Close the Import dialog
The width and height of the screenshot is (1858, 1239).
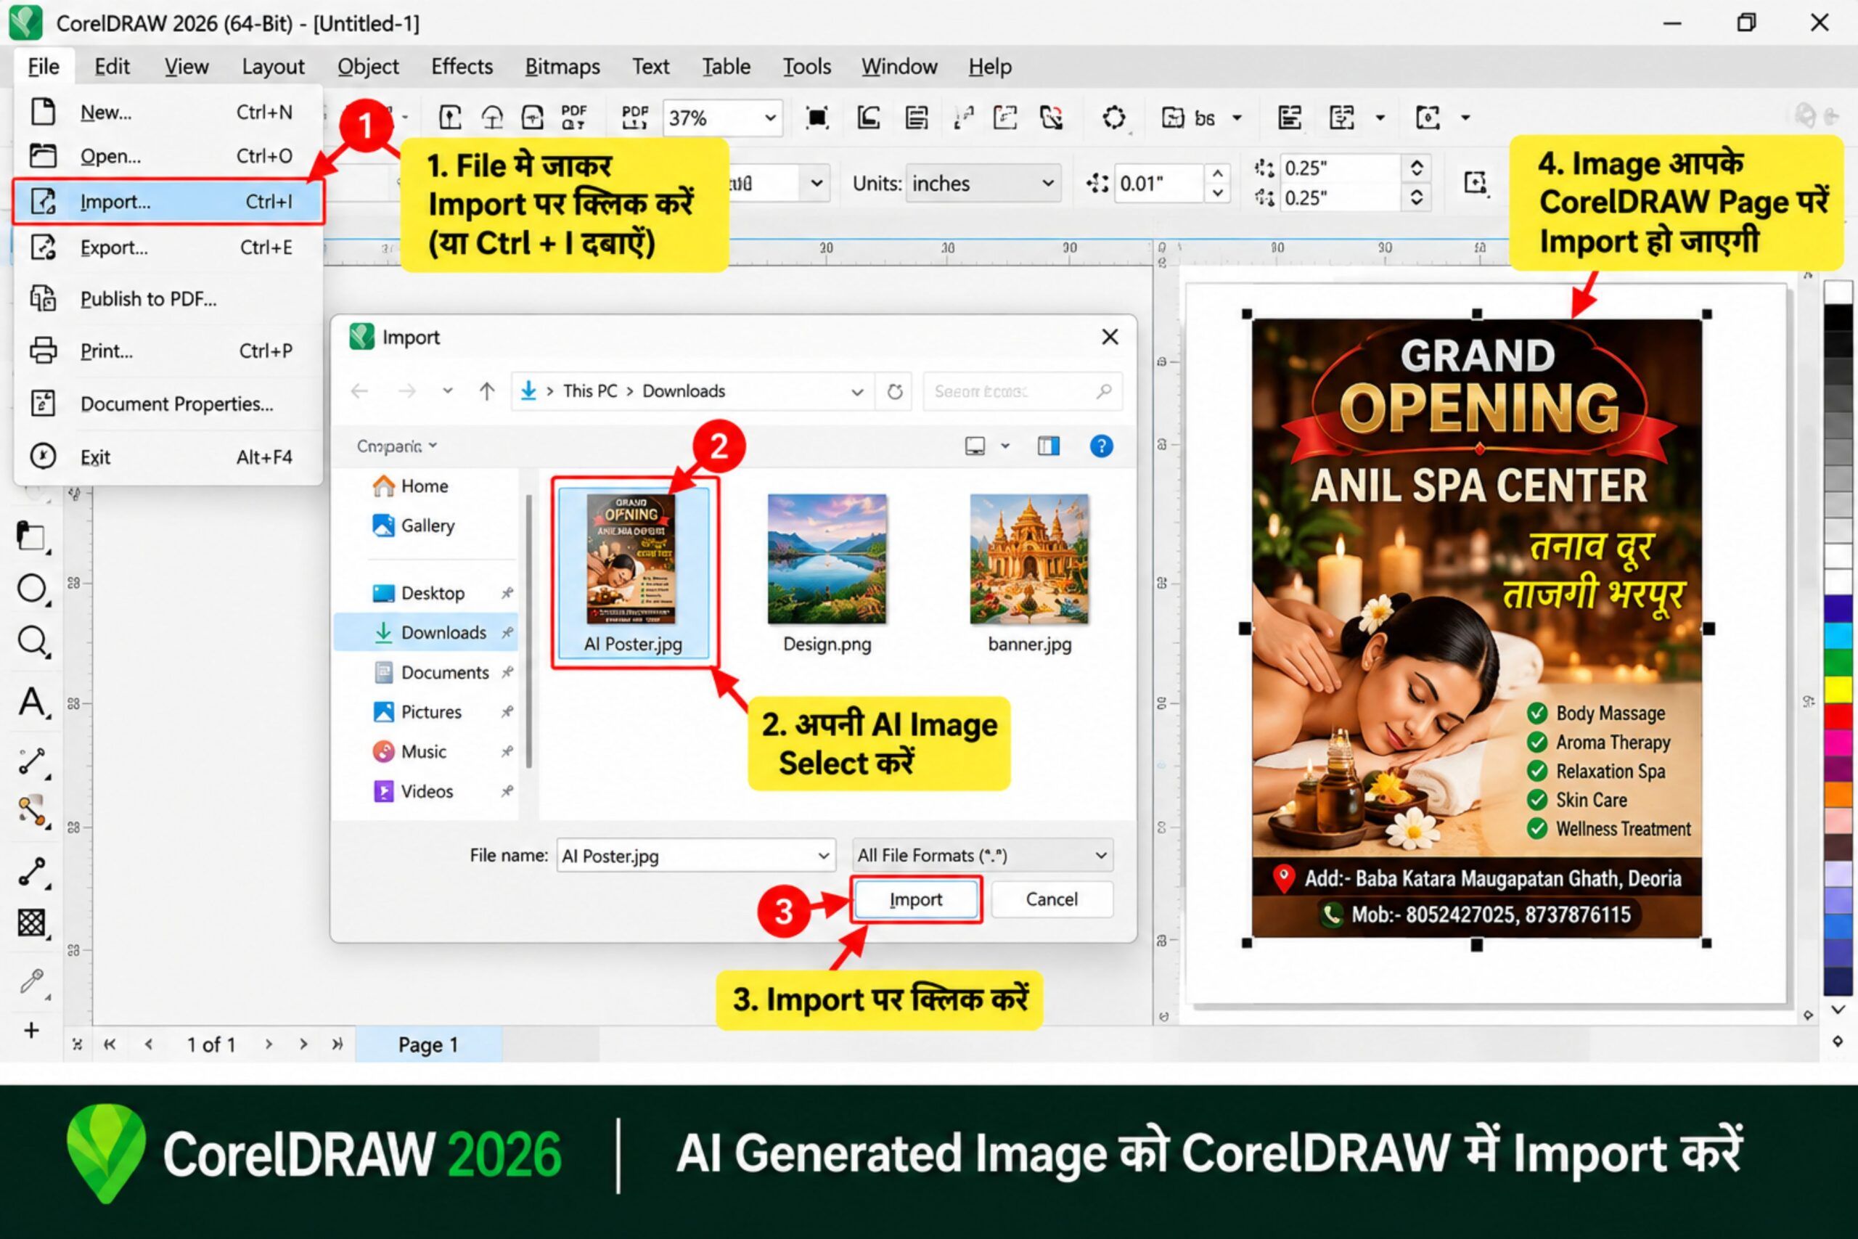[x=1110, y=338]
